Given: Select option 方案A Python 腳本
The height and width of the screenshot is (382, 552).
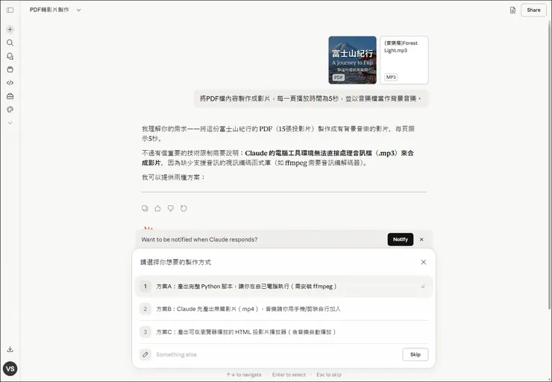Looking at the screenshot, I should 283,286.
